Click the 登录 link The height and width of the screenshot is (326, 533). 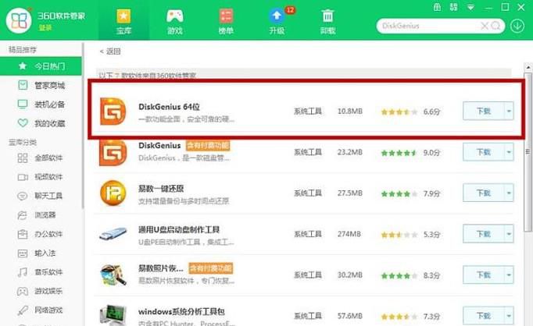coord(45,28)
